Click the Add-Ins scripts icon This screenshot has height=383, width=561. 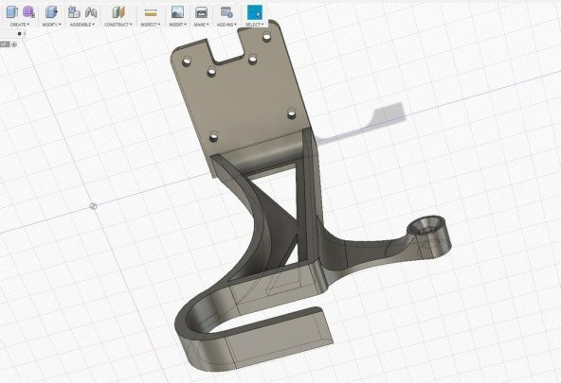(226, 12)
